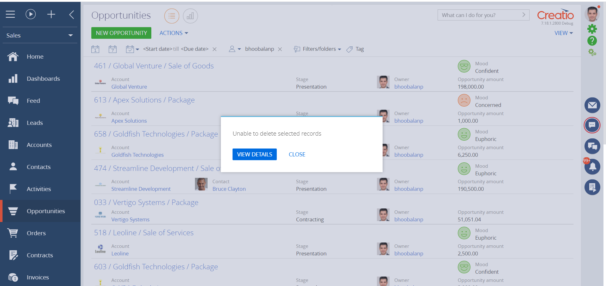Expand the ACTIONS dropdown
The height and width of the screenshot is (286, 606).
173,33
